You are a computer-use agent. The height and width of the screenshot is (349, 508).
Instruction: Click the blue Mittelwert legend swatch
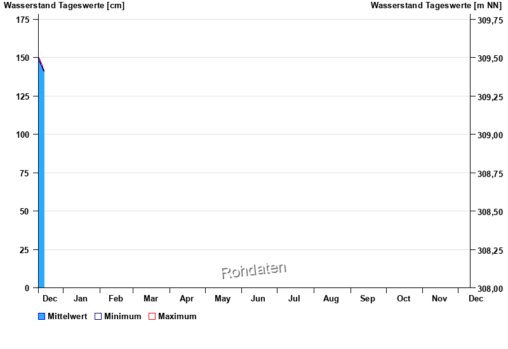click(42, 317)
